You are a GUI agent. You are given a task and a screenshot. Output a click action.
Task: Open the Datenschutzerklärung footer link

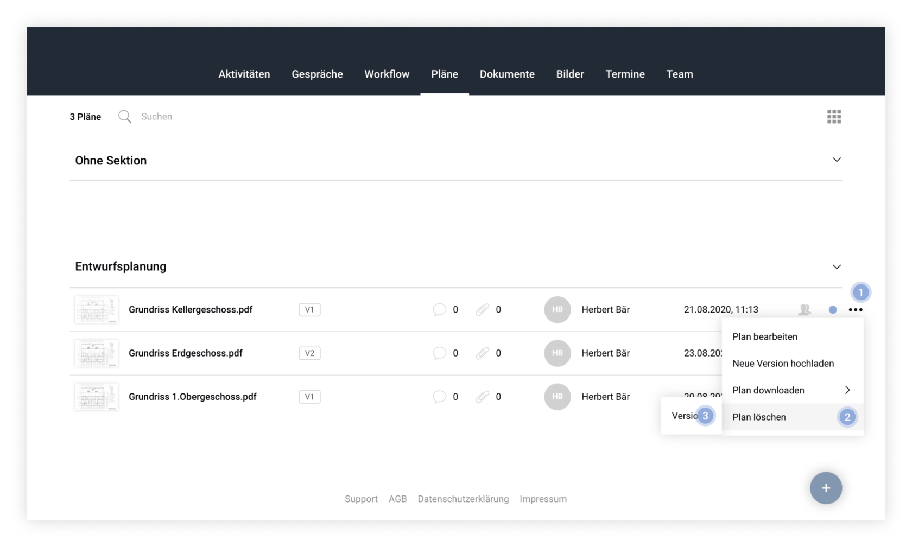(463, 499)
